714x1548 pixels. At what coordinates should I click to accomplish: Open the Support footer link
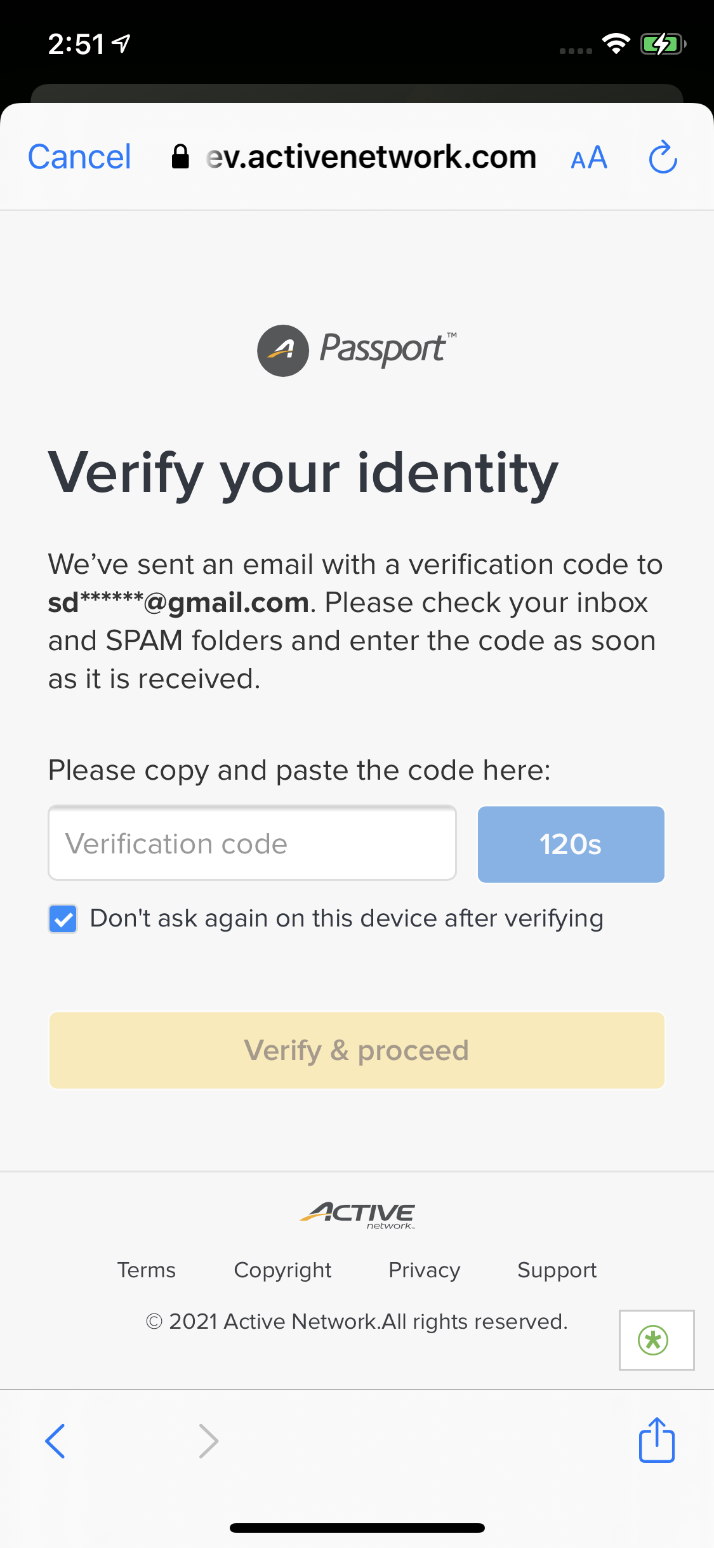coord(557,1270)
